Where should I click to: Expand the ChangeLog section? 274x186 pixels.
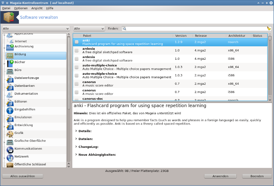click(76, 147)
